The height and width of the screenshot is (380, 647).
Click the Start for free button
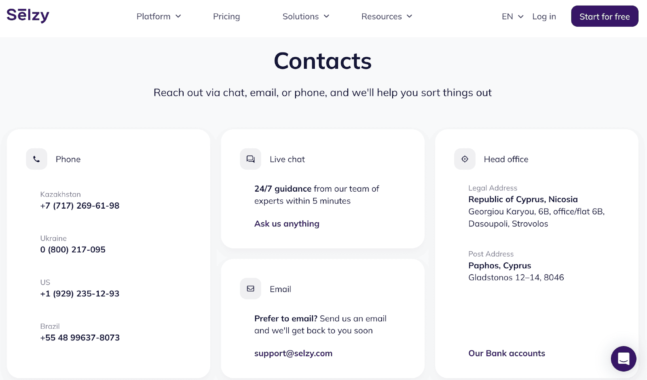click(605, 16)
